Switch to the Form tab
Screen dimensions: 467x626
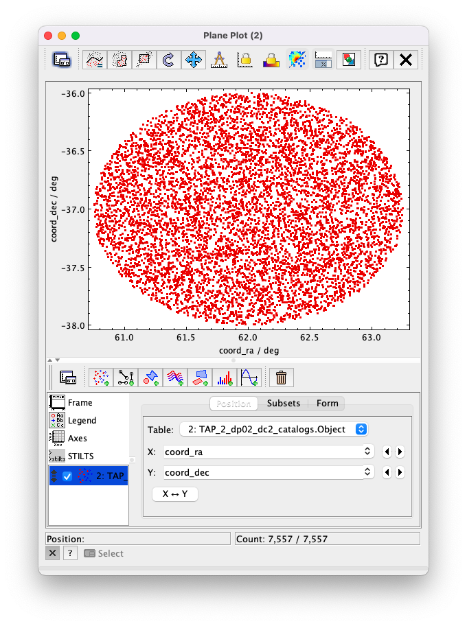point(327,403)
